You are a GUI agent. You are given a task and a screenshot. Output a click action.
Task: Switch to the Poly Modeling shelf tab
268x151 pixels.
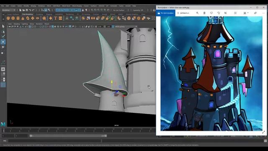point(27,14)
